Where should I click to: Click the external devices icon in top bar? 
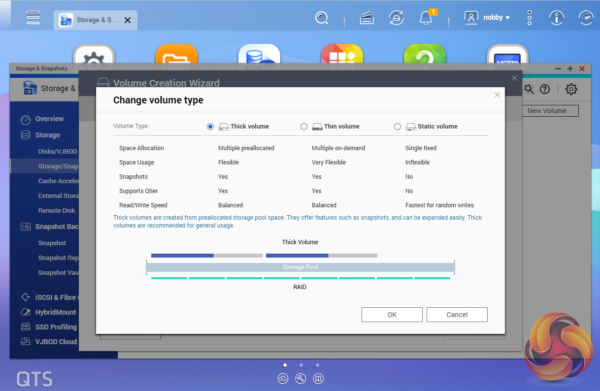click(x=396, y=18)
